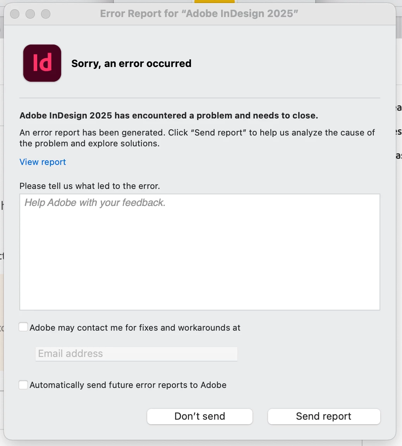This screenshot has width=402, height=446.
Task: Click the Error Report window title text
Action: 199,14
